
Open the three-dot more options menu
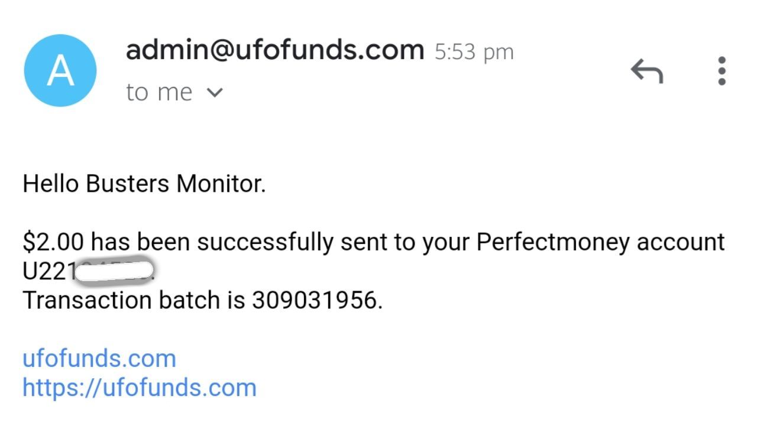click(x=722, y=71)
